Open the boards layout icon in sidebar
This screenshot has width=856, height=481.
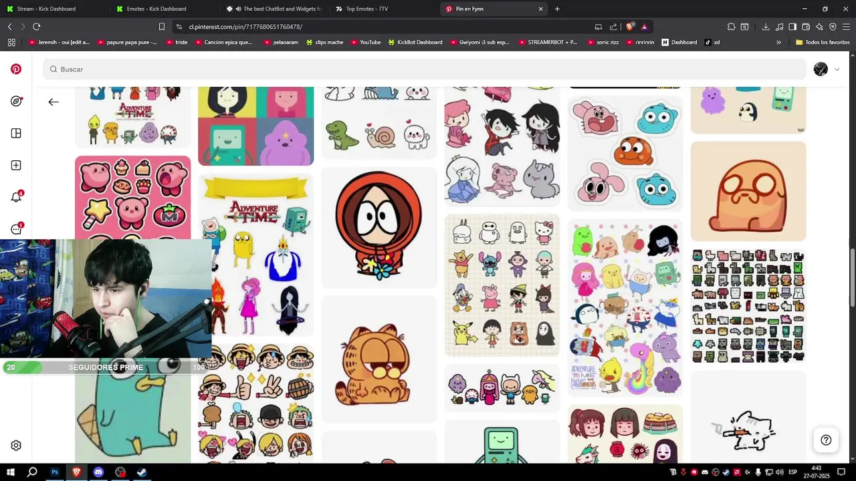(x=16, y=133)
